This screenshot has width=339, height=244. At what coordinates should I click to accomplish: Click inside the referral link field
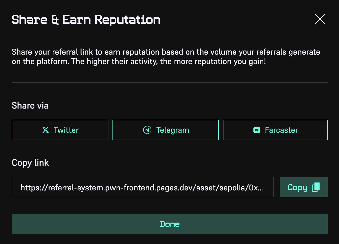[x=142, y=187]
